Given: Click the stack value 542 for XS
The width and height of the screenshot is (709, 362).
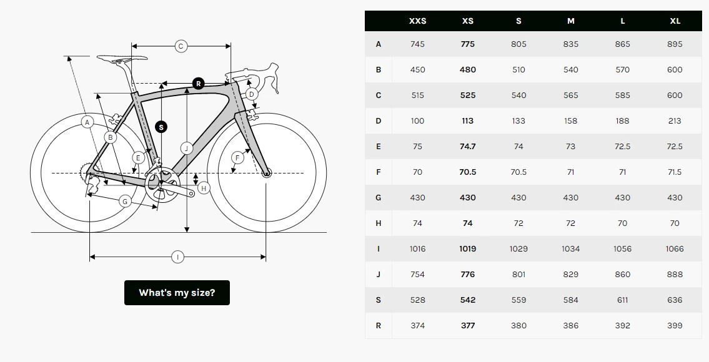Looking at the screenshot, I should coord(467,300).
